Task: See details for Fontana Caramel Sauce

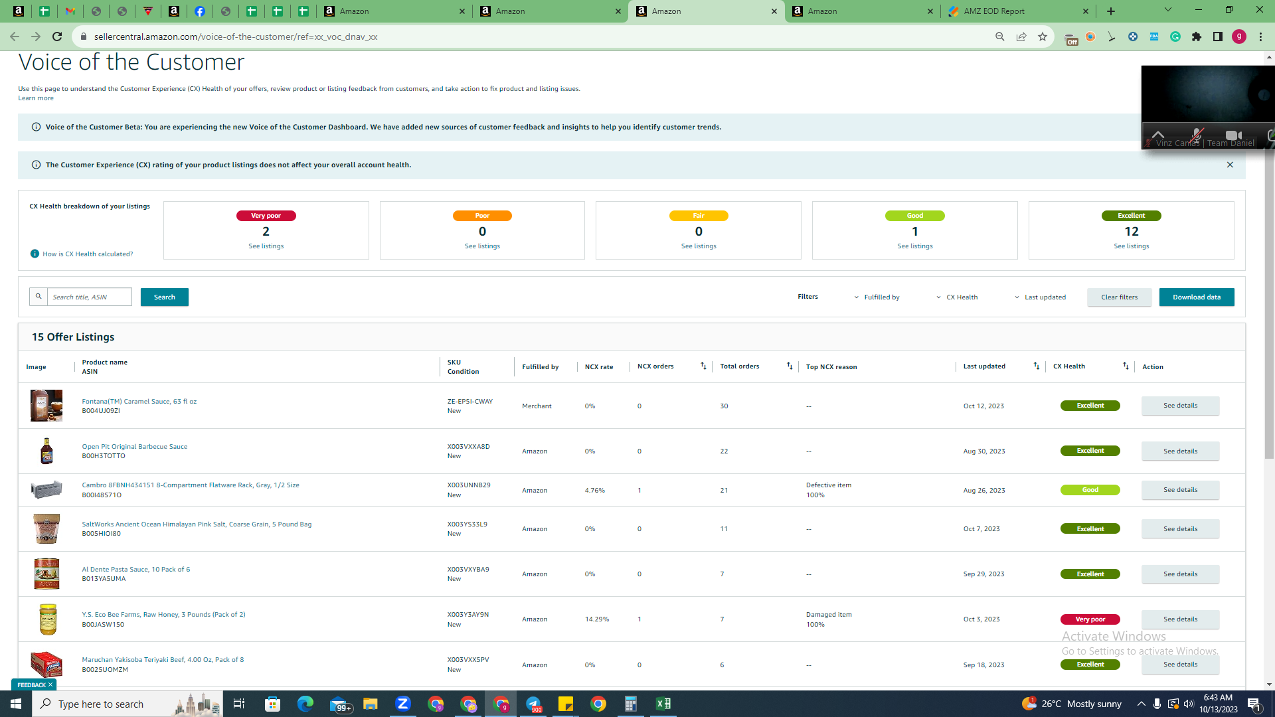Action: click(x=1181, y=406)
